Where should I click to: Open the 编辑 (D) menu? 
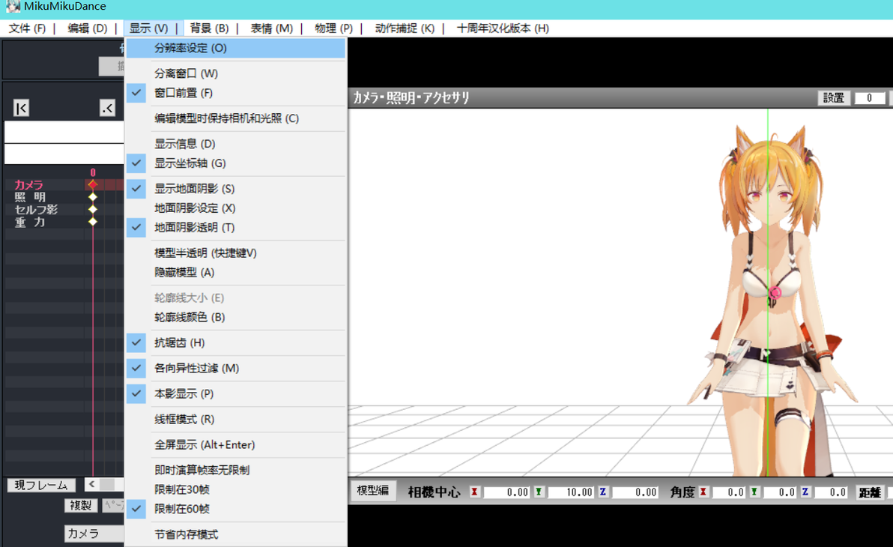(x=87, y=28)
